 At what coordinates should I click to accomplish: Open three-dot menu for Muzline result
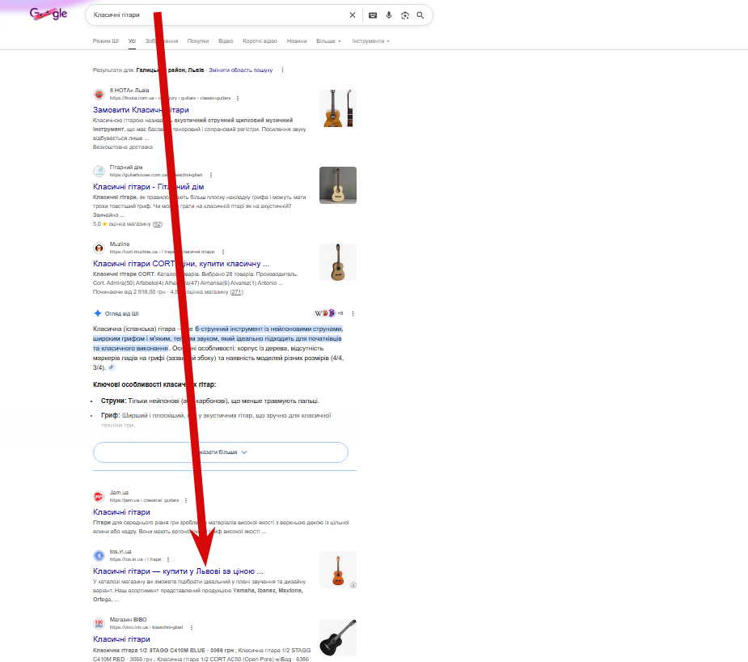coord(222,252)
